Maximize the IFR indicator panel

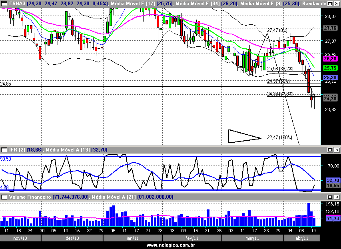pos(330,150)
